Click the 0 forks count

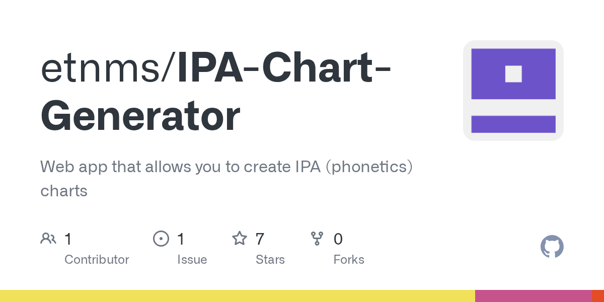tap(338, 239)
